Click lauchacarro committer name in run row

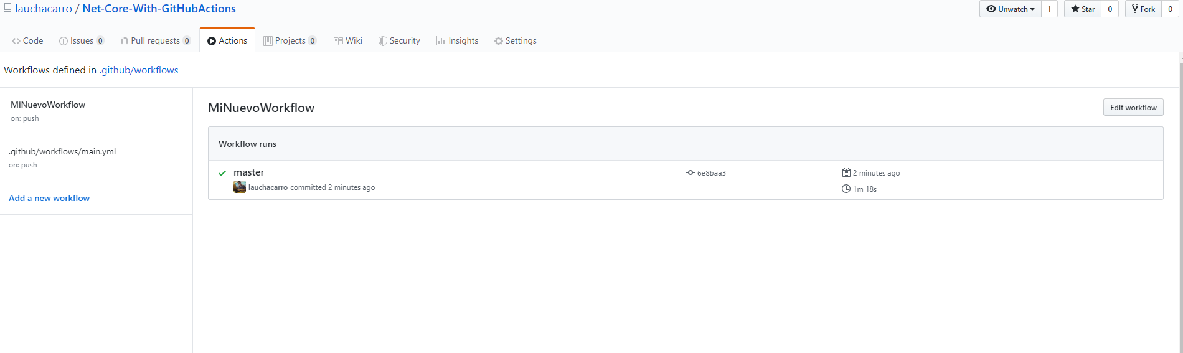[268, 187]
